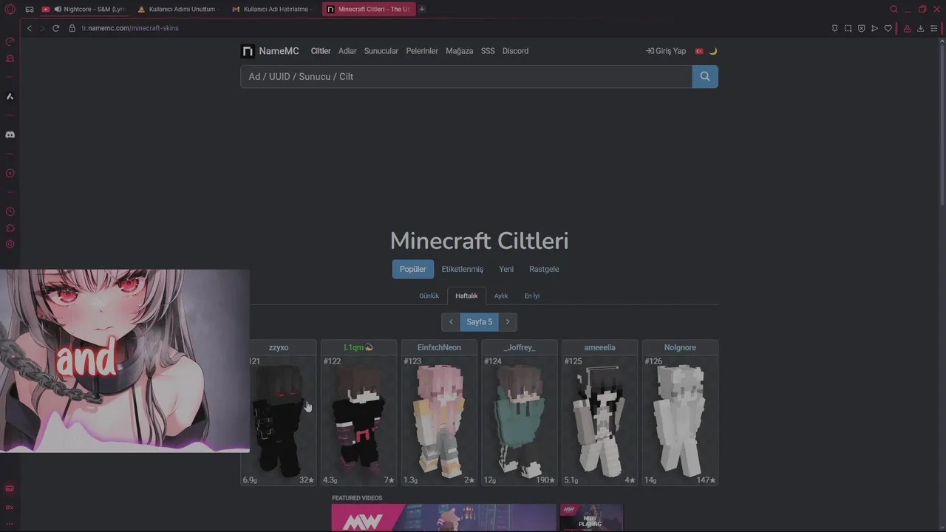Open a new tab with plus button
The image size is (946, 532).
coord(422,9)
